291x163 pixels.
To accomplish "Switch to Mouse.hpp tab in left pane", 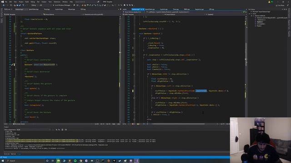I will pyautogui.click(x=71, y=9).
